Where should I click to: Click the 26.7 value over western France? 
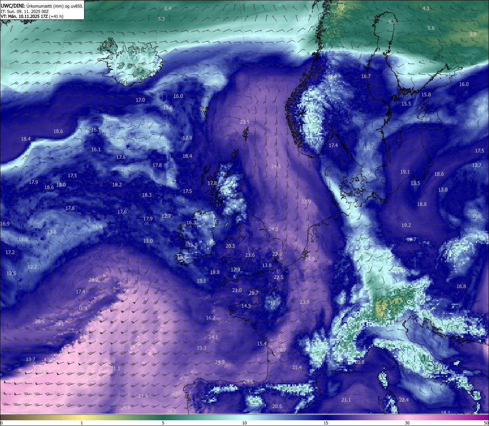281,350
